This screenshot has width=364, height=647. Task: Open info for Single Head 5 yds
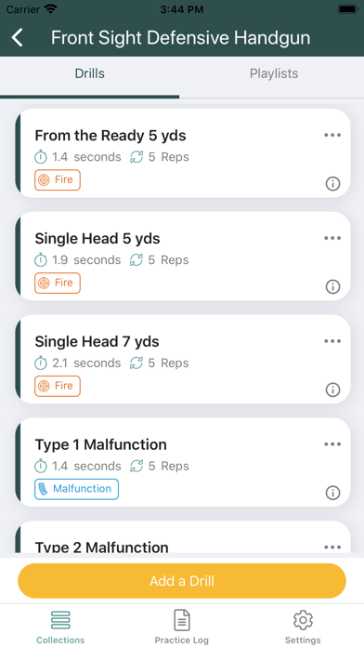coord(332,286)
